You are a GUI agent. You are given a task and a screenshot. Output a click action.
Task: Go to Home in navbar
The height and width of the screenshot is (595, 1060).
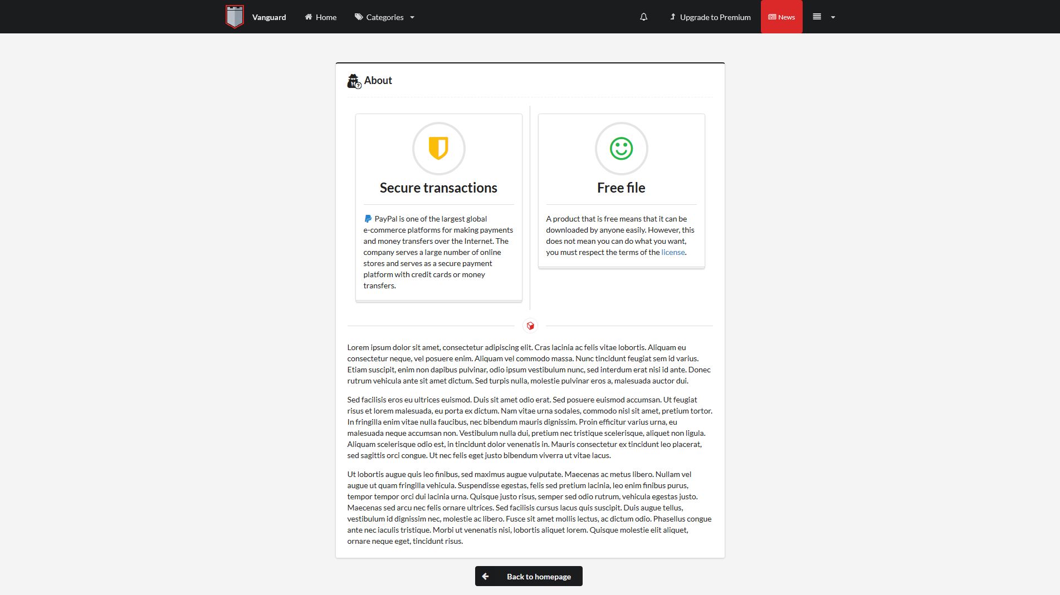320,17
